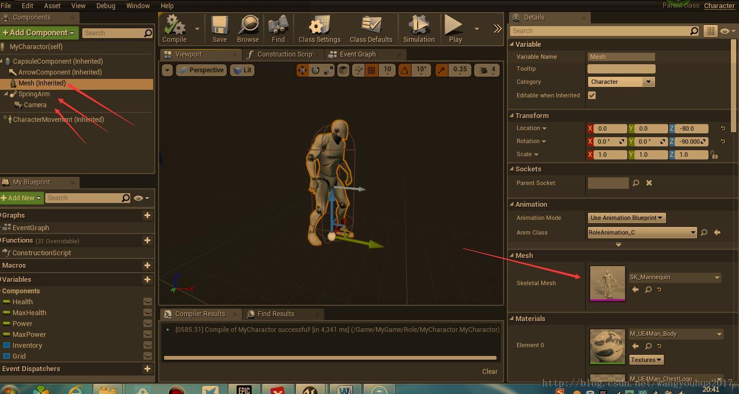Open the Window menu
Screen dimensions: 739x394
(138, 5)
